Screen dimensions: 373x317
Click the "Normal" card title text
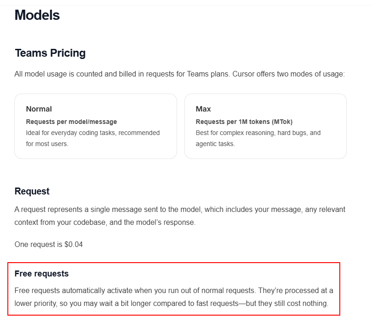click(x=39, y=109)
